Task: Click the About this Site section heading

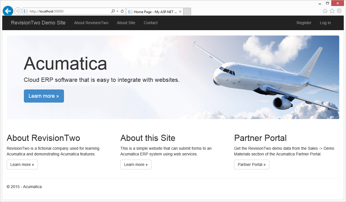Action: tap(148, 138)
